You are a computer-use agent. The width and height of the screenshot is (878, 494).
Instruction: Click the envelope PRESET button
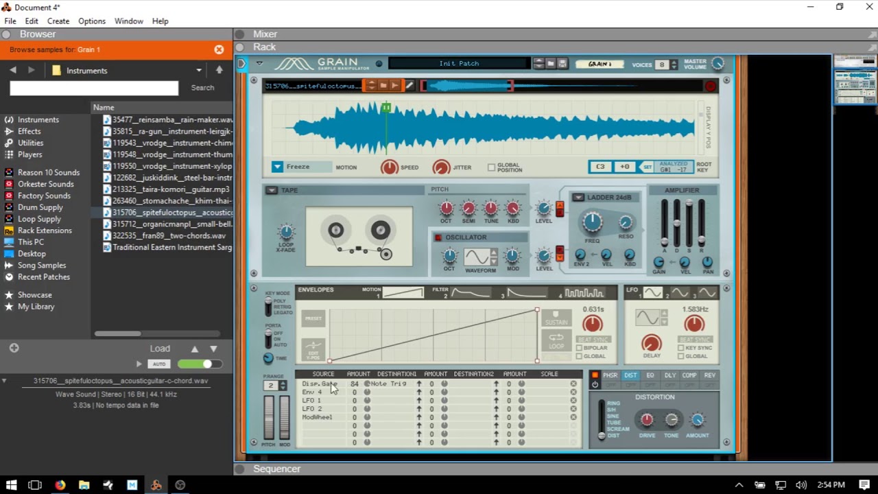point(313,318)
